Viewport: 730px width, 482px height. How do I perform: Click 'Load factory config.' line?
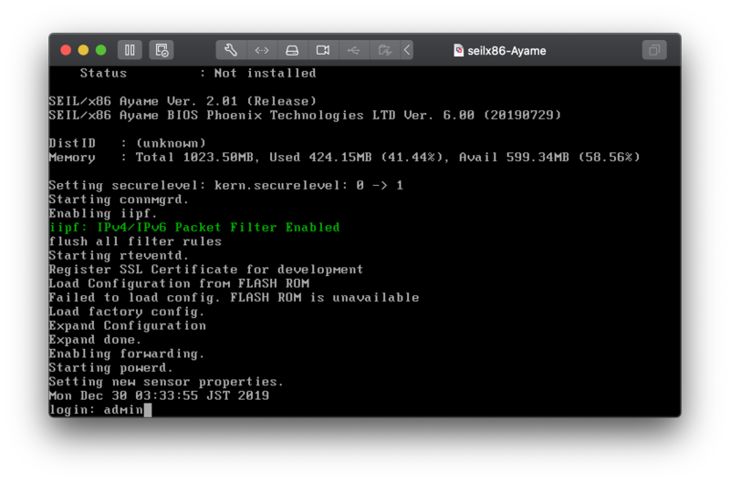(127, 312)
